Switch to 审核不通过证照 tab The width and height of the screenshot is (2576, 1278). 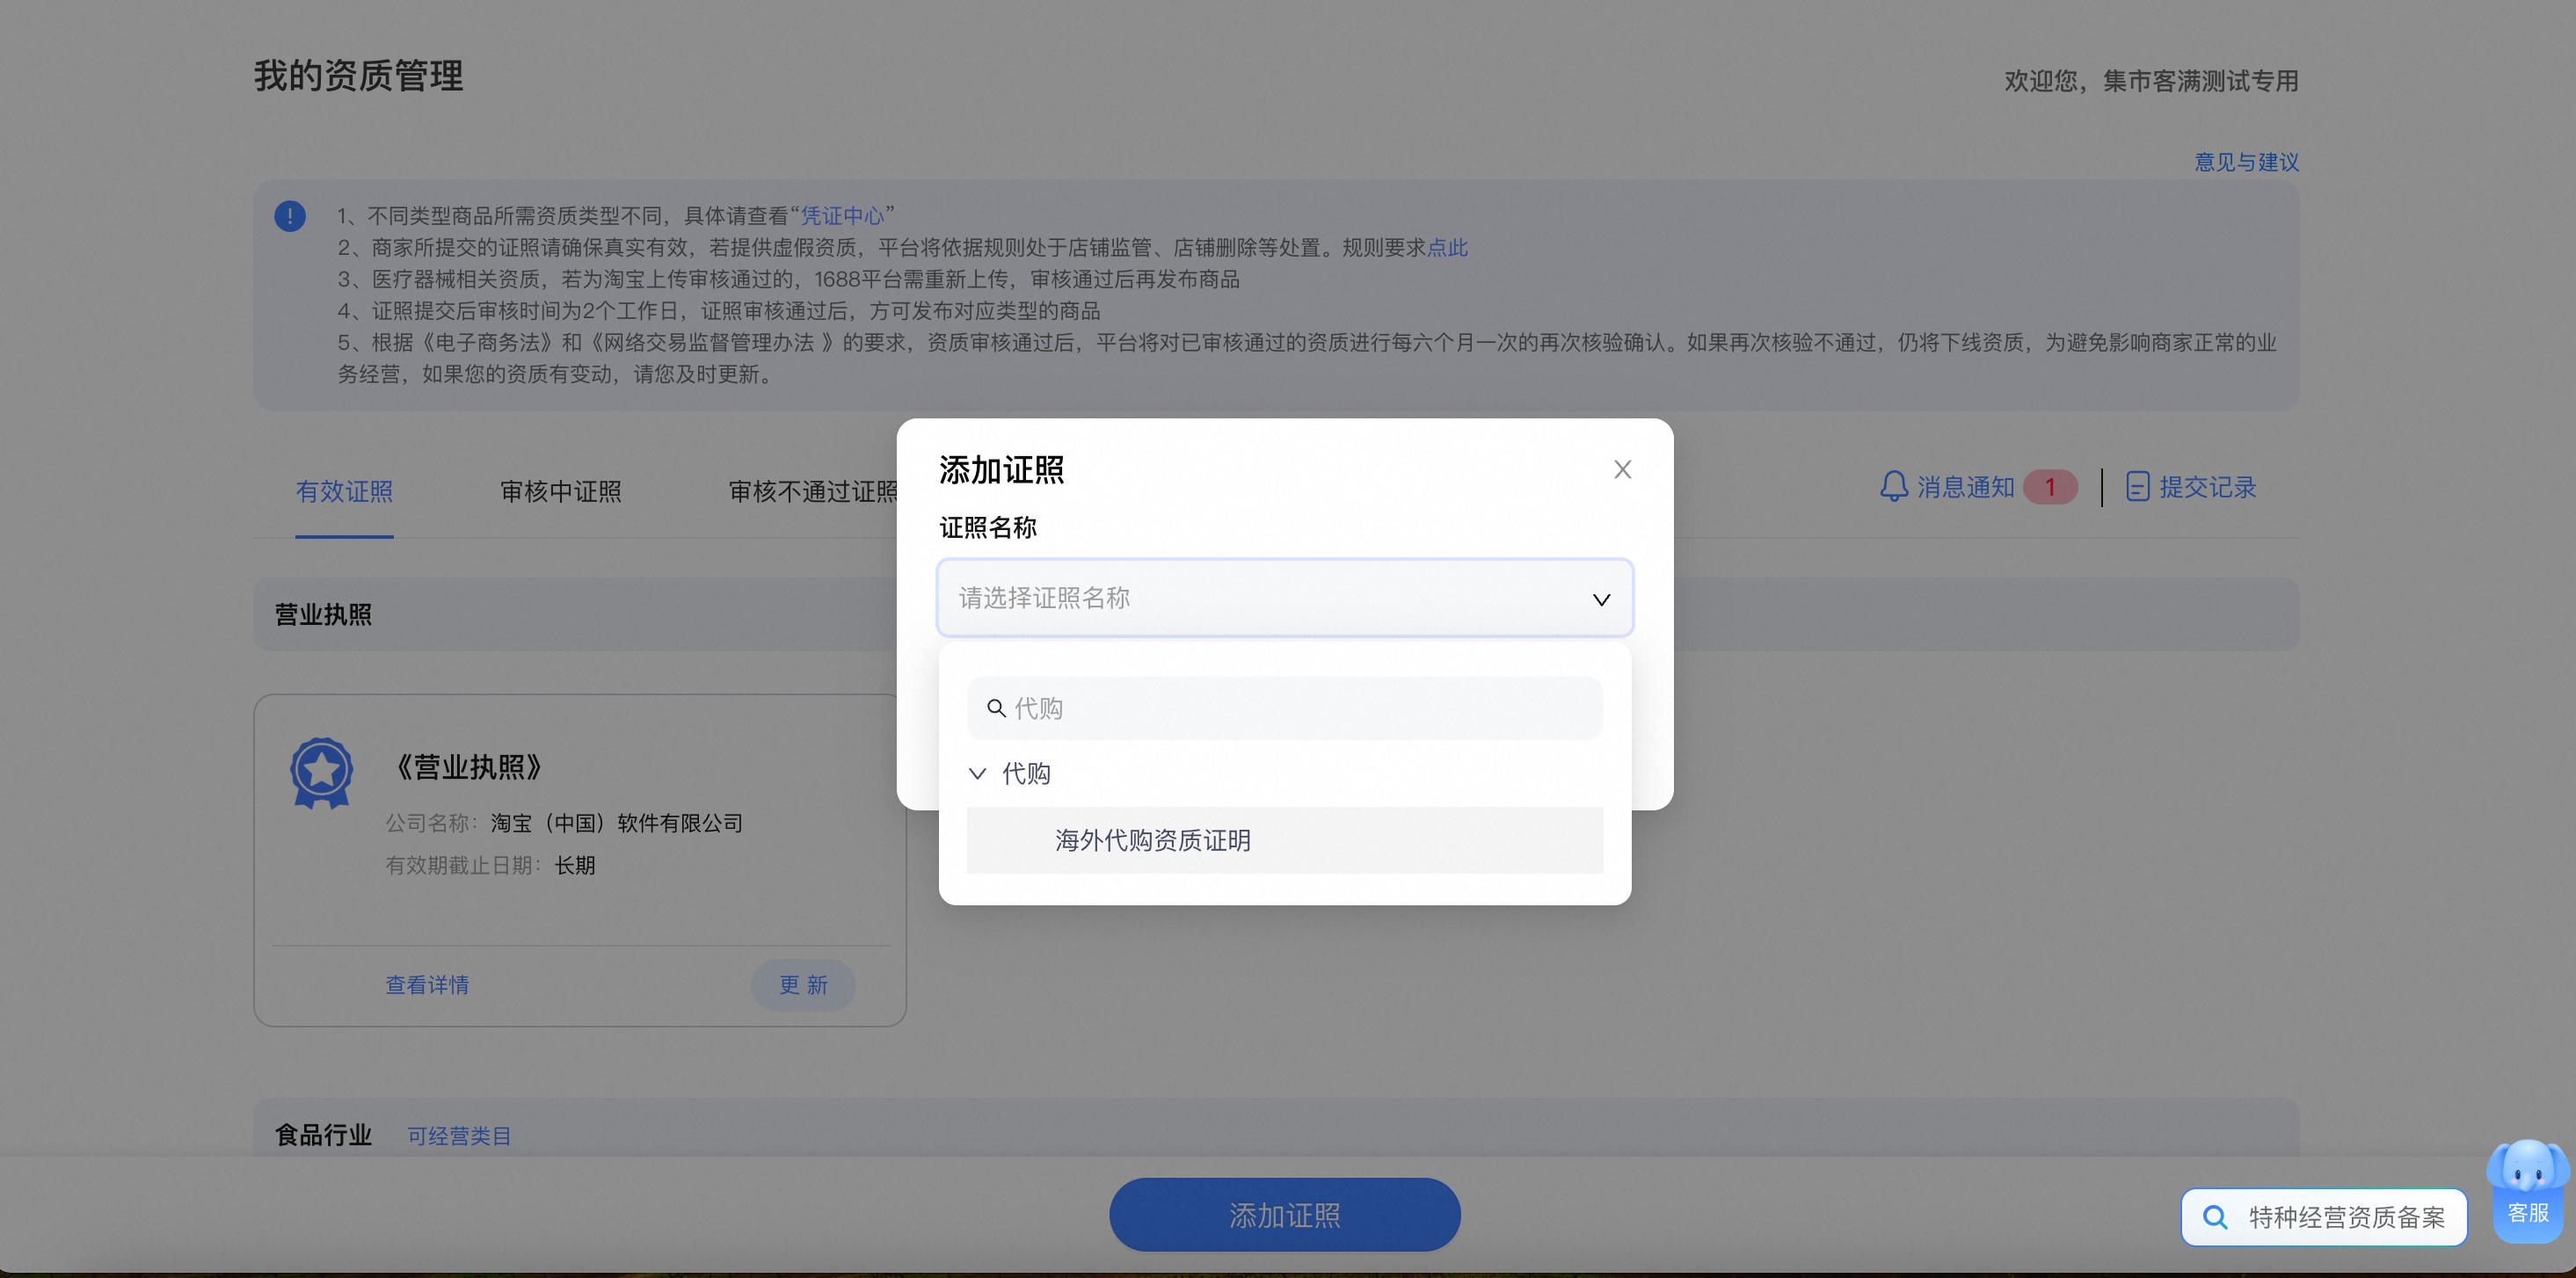click(x=813, y=491)
